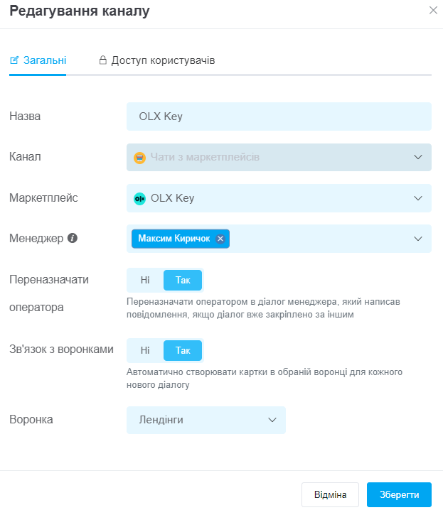
Task: Switch to the Загальні tab
Action: point(38,60)
